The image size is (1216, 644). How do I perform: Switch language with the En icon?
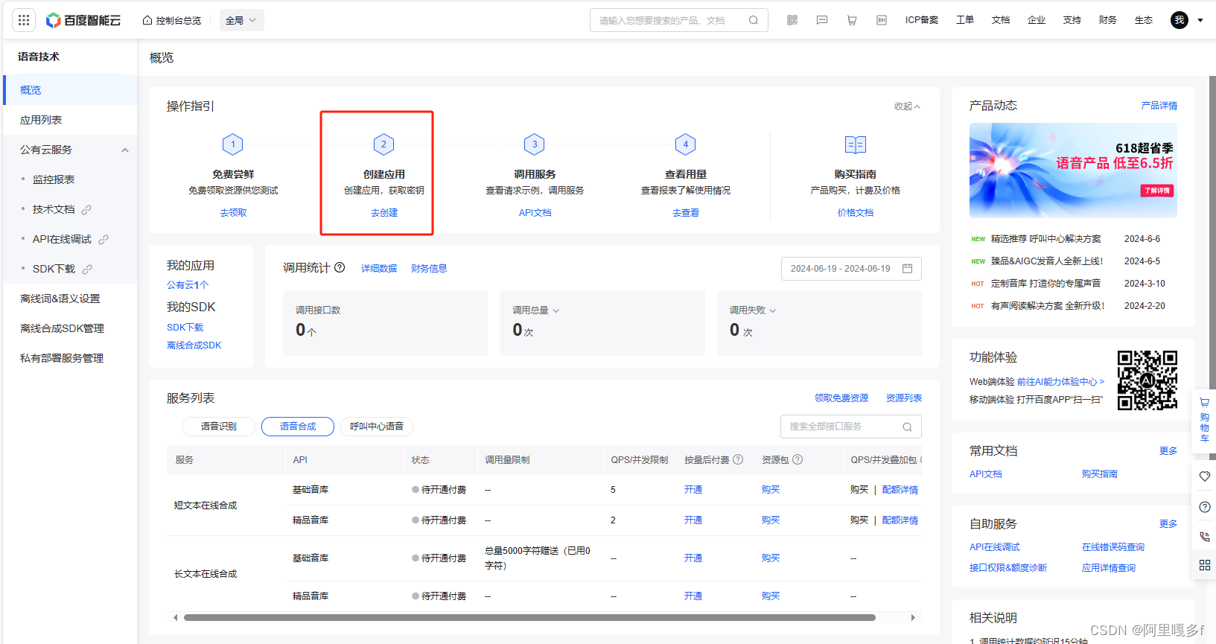[x=882, y=20]
